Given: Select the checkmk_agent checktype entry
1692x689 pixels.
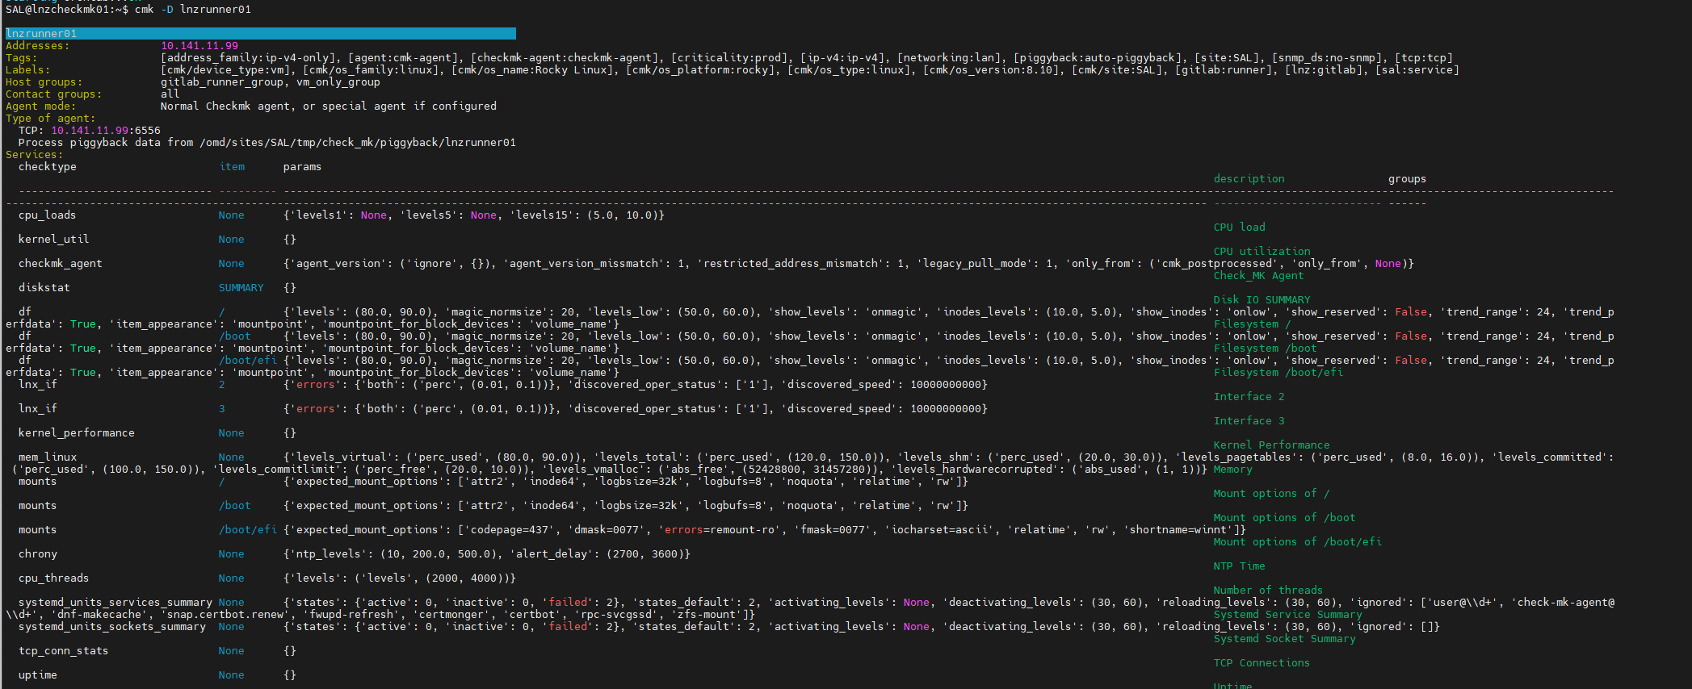Looking at the screenshot, I should pyautogui.click(x=60, y=264).
